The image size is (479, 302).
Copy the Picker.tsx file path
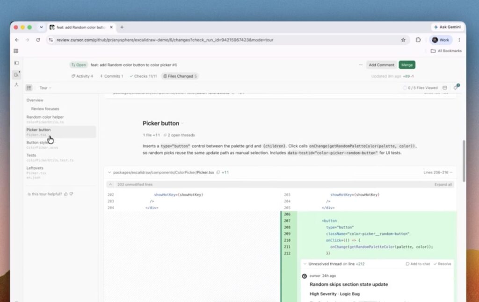point(218,172)
